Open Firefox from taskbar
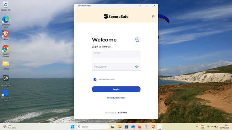 click(x=140, y=127)
